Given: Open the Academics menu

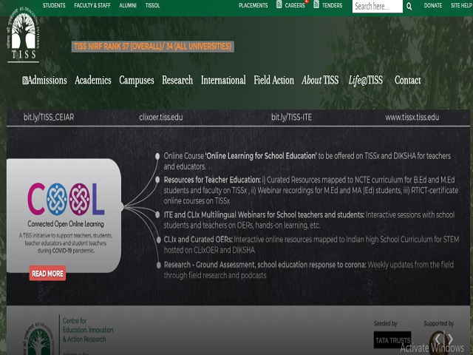Looking at the screenshot, I should click(92, 81).
